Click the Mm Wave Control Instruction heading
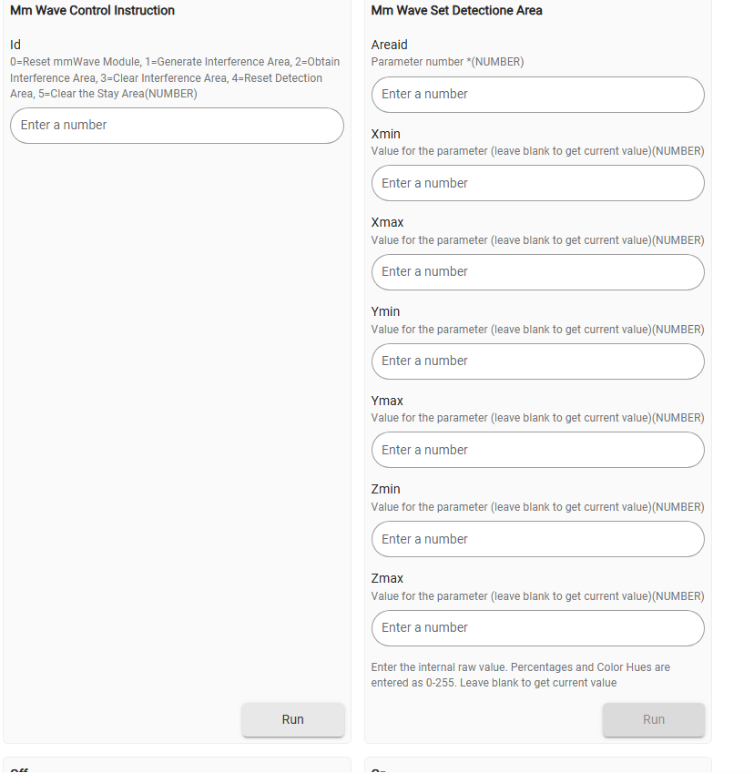The width and height of the screenshot is (754, 773). (92, 11)
